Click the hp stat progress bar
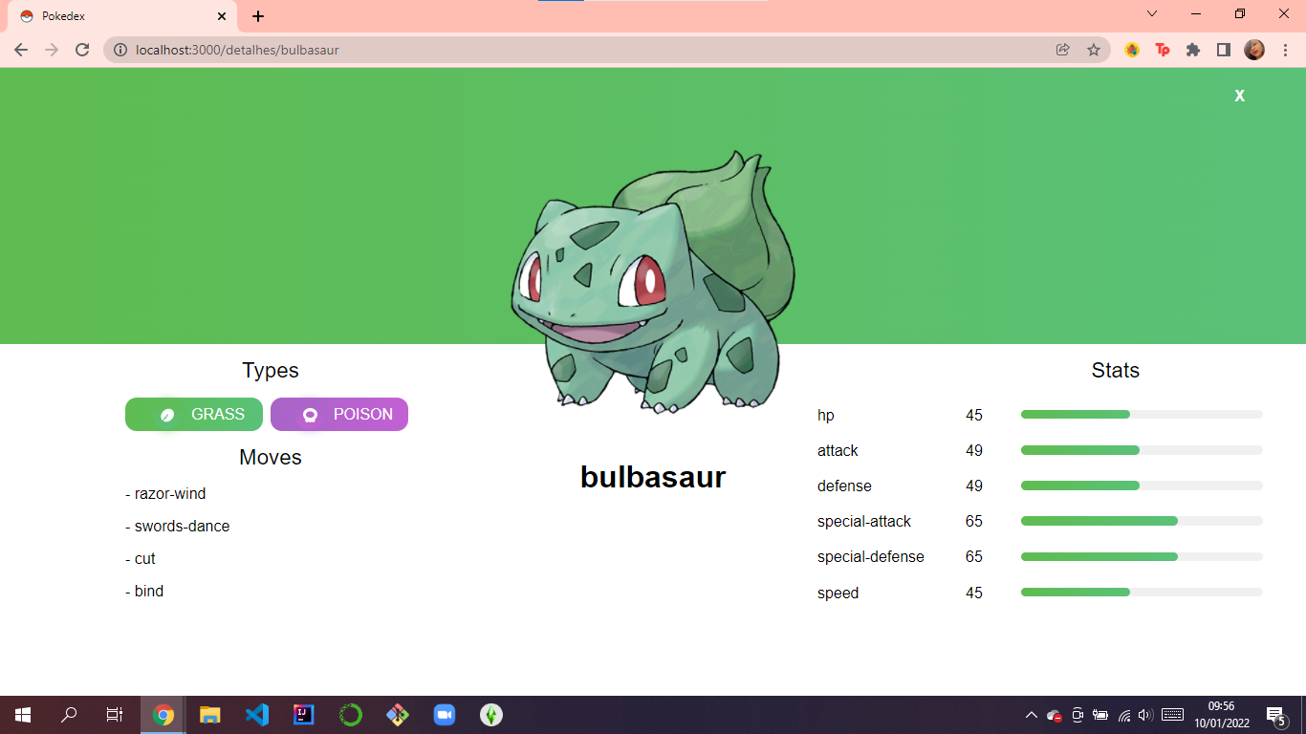Screen dimensions: 1306x734 (1140, 415)
